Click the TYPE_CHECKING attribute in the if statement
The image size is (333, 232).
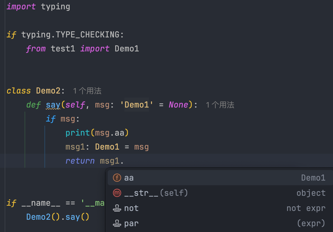(x=87, y=34)
